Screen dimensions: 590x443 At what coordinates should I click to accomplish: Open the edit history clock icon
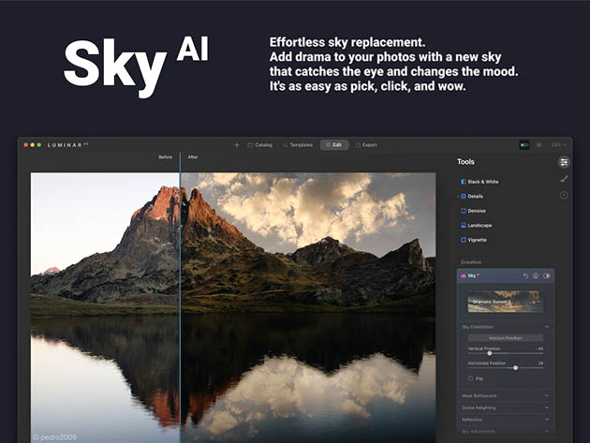coord(564,195)
